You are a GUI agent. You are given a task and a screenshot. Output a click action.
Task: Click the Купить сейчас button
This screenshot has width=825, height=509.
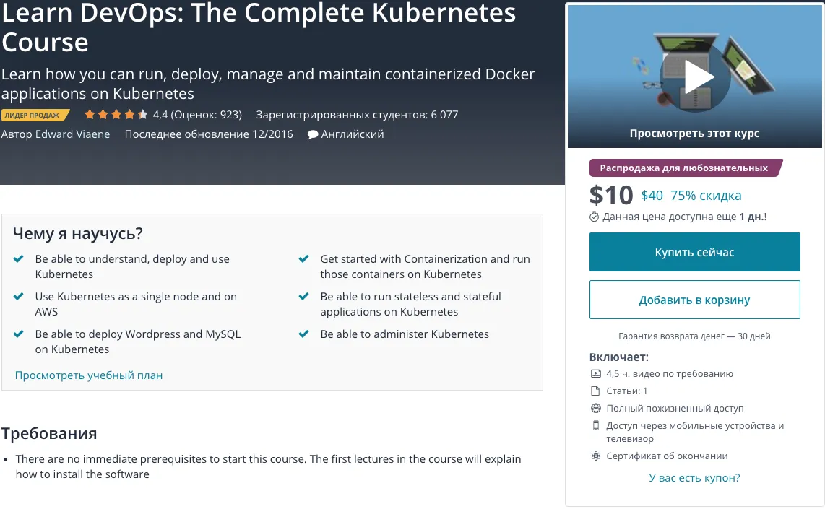click(694, 252)
